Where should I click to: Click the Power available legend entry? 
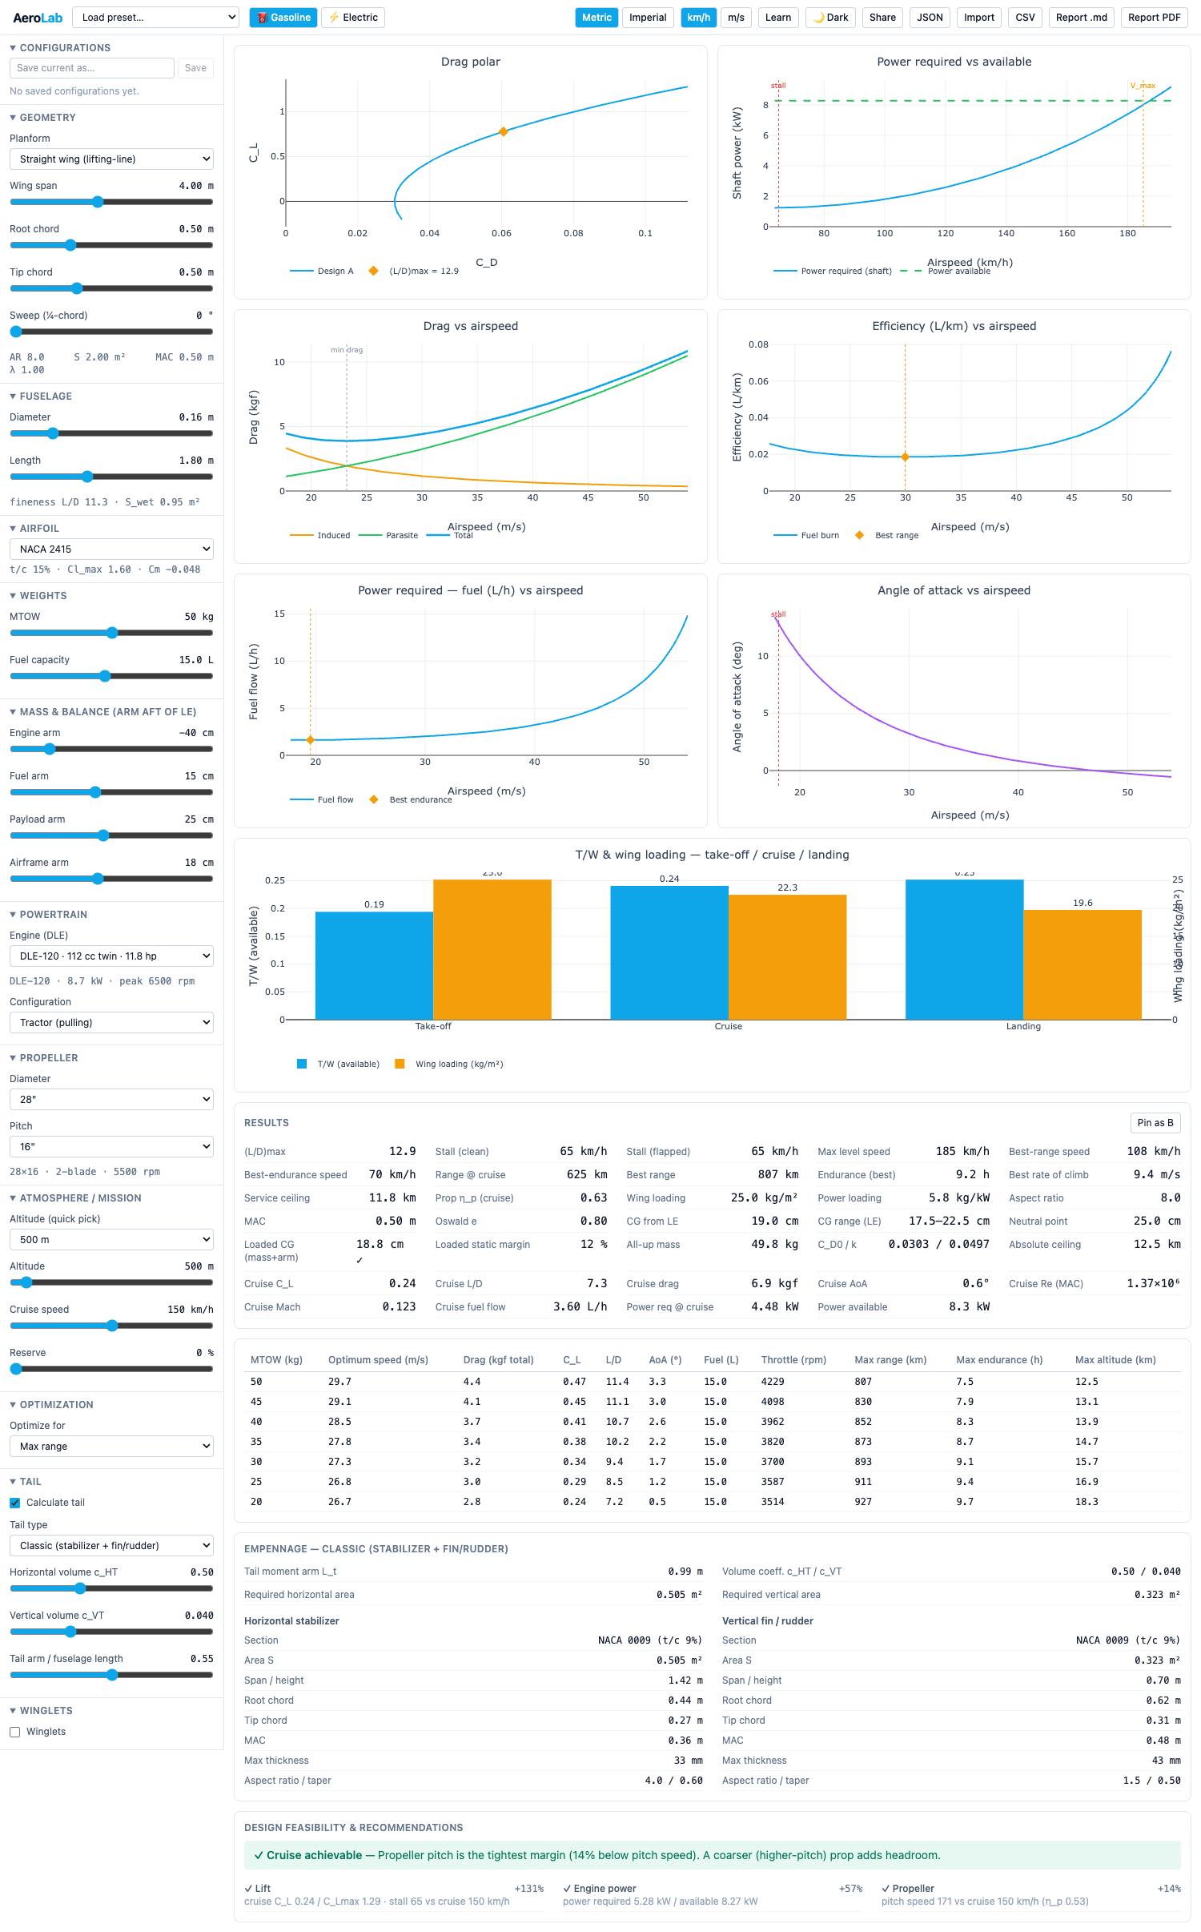point(946,271)
